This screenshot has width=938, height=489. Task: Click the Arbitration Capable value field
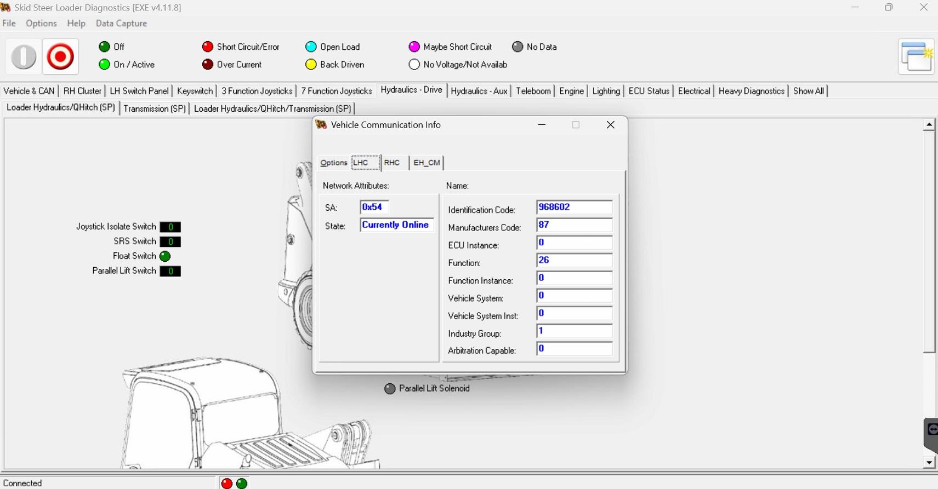pos(574,348)
